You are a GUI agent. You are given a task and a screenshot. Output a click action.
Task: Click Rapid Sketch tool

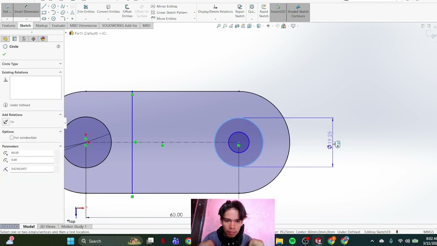coord(264,11)
